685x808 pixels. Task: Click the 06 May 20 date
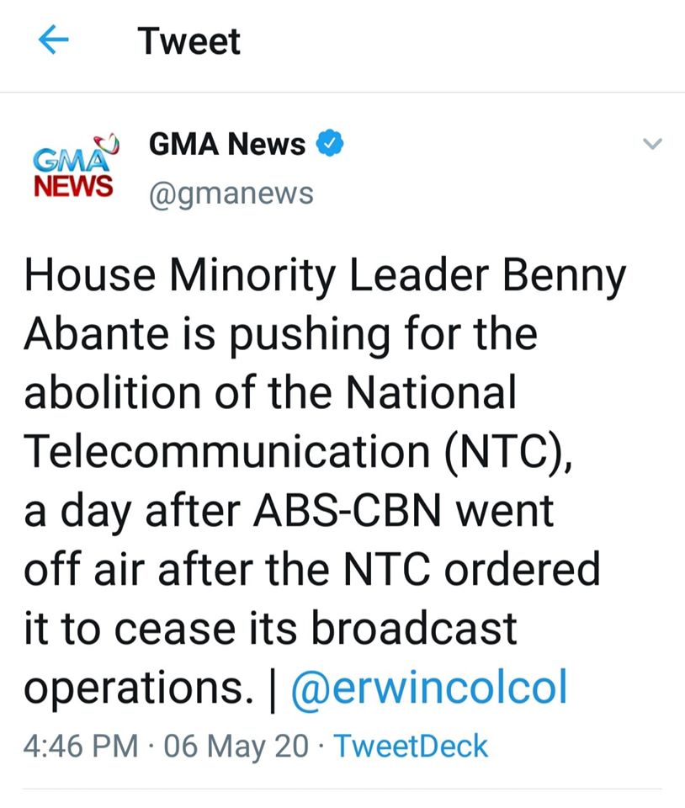coord(237,746)
